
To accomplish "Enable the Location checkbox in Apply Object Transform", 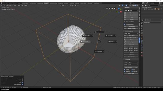I will [23, 79].
